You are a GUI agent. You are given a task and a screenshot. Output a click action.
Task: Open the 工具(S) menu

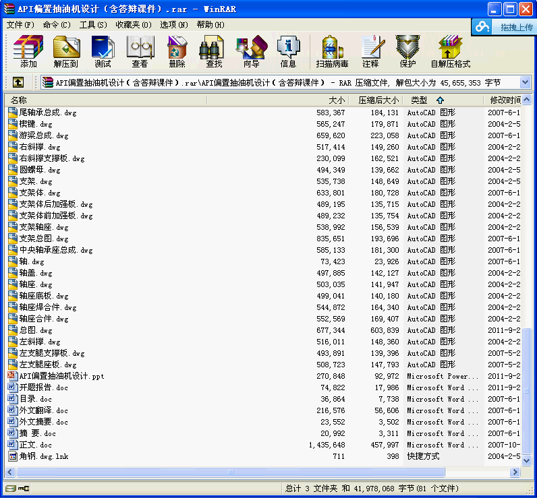tap(93, 25)
